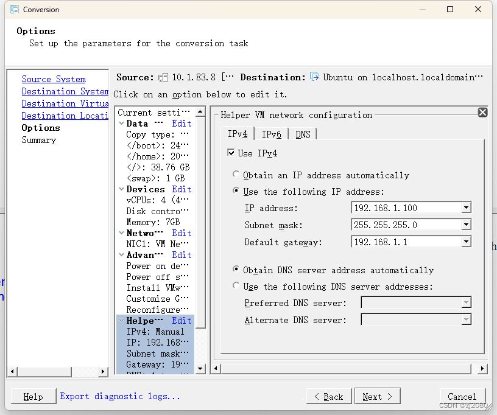Select the 'Copy type' settings row

point(158,134)
